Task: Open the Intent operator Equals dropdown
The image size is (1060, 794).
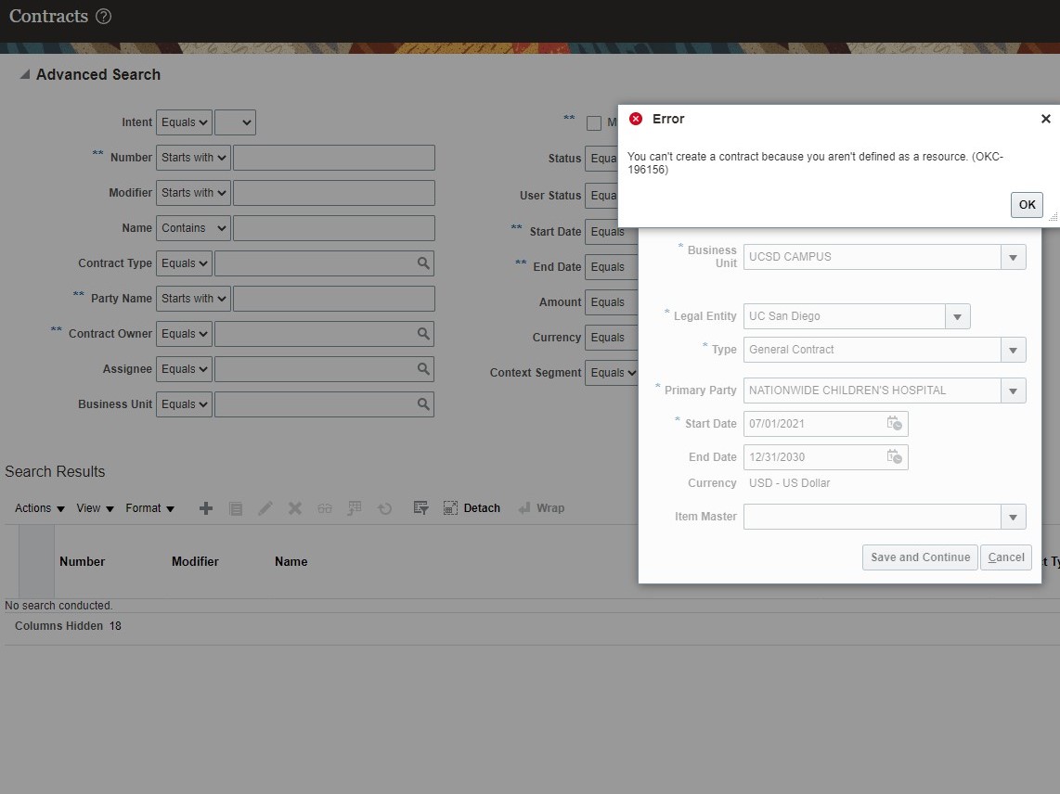Action: click(184, 122)
